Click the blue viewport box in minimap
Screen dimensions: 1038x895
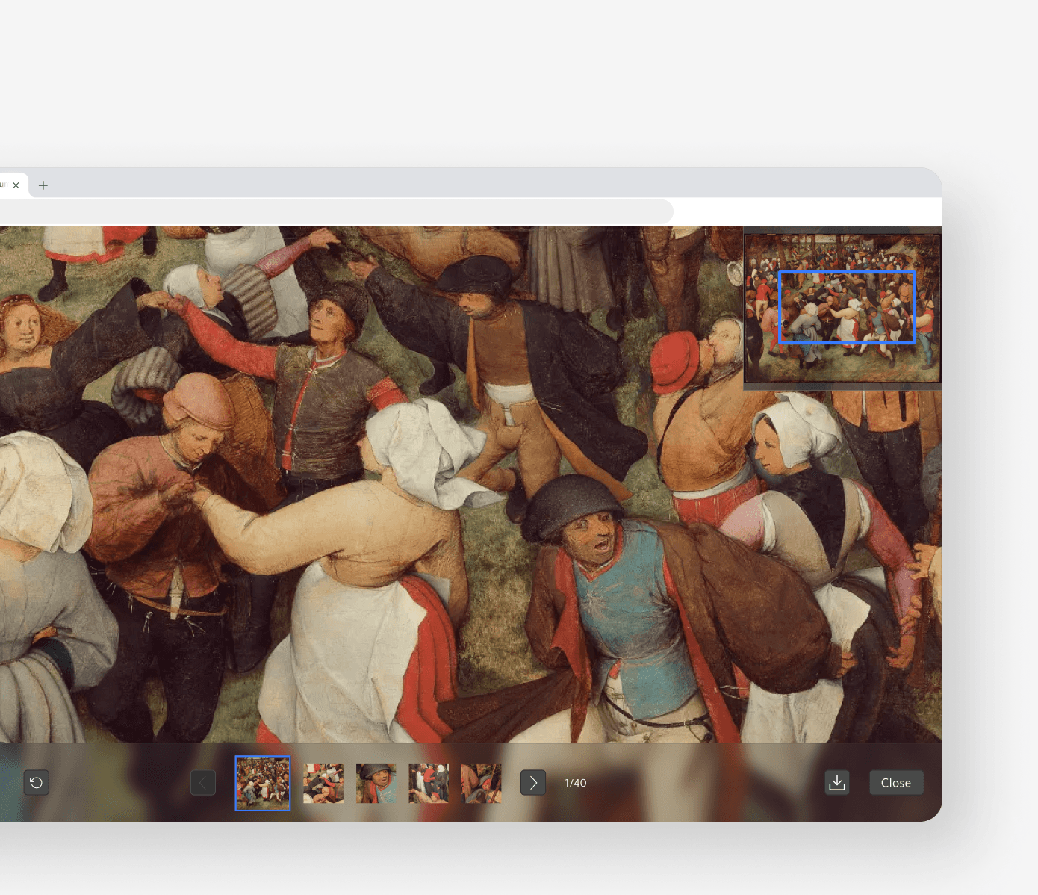point(847,307)
